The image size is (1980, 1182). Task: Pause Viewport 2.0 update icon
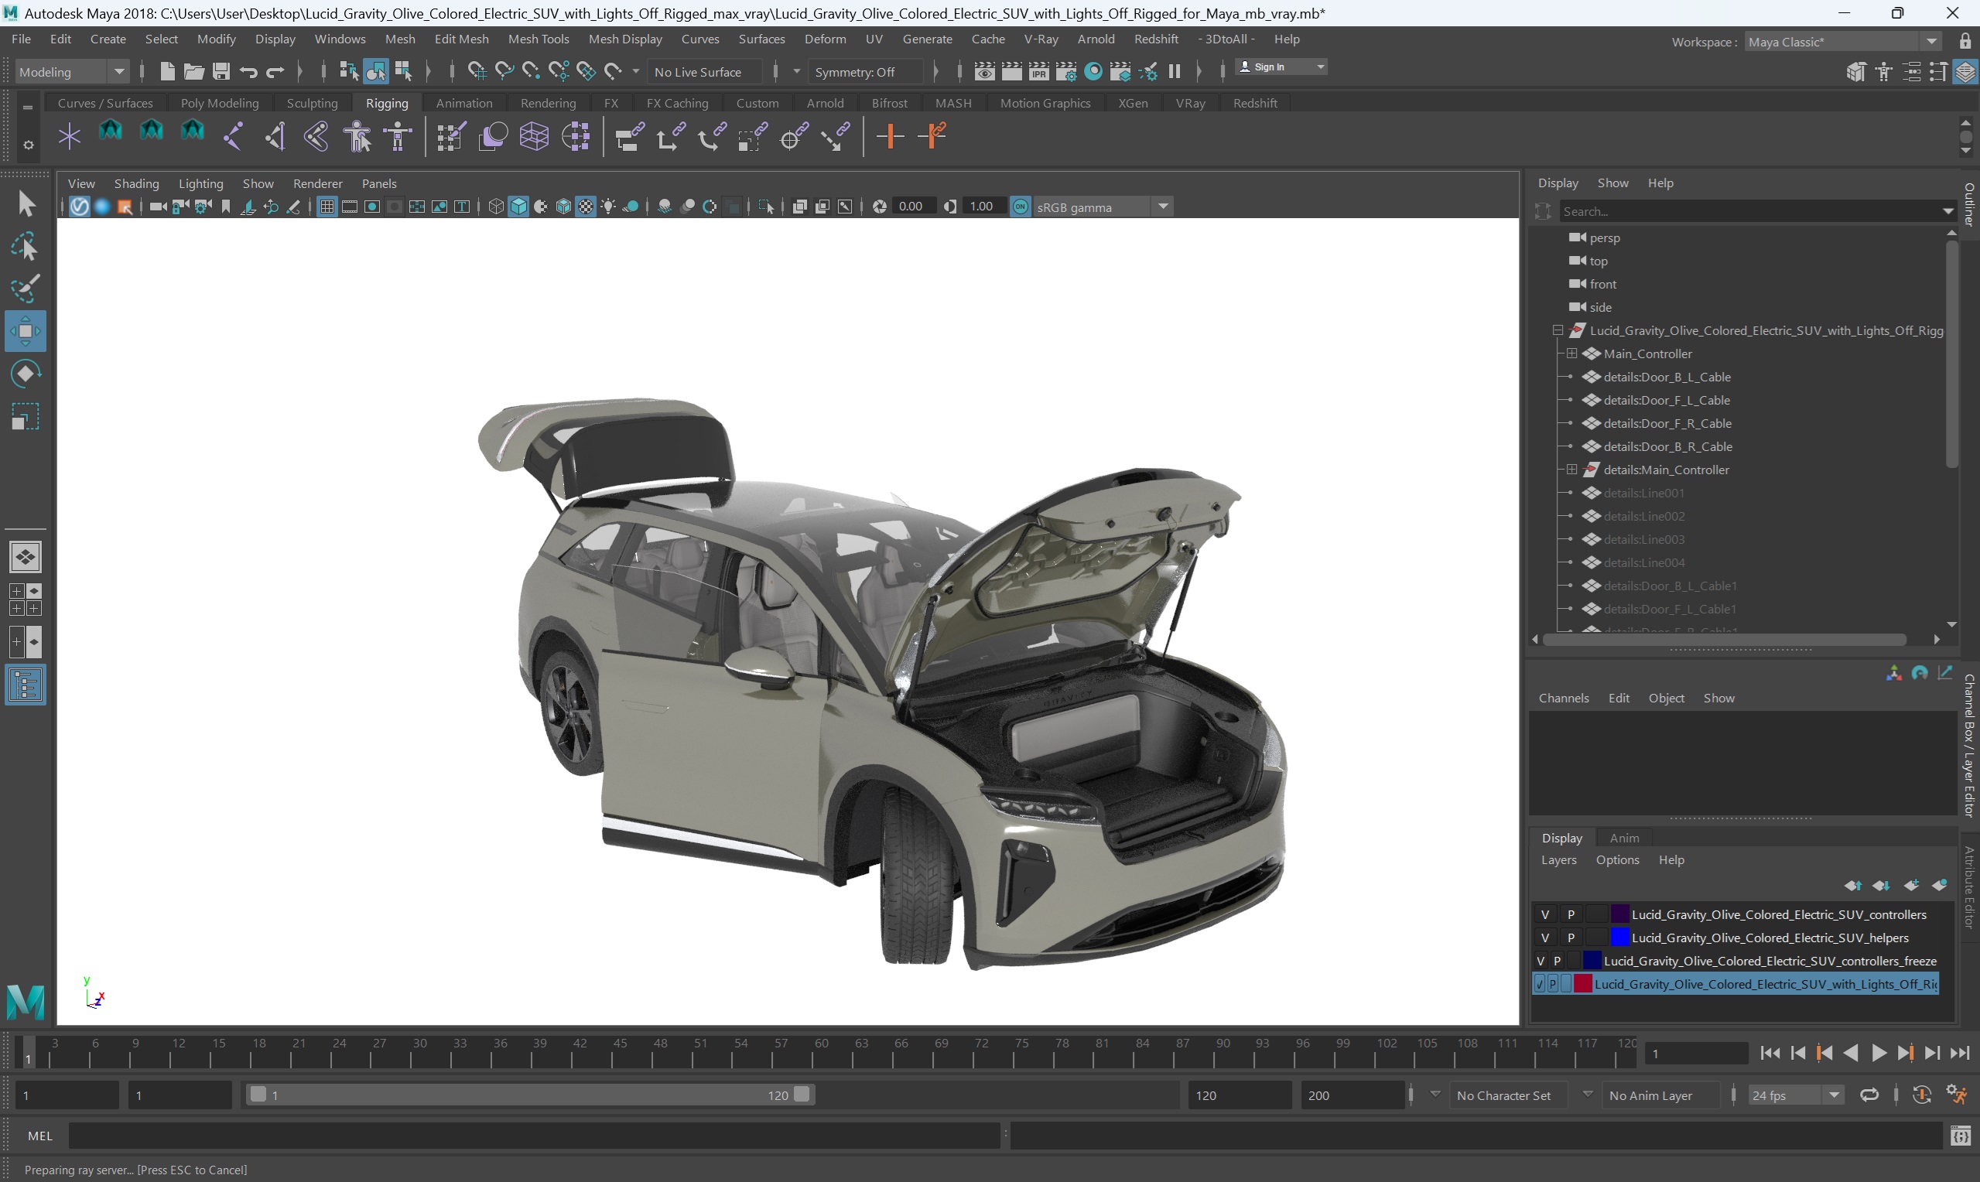click(1174, 72)
